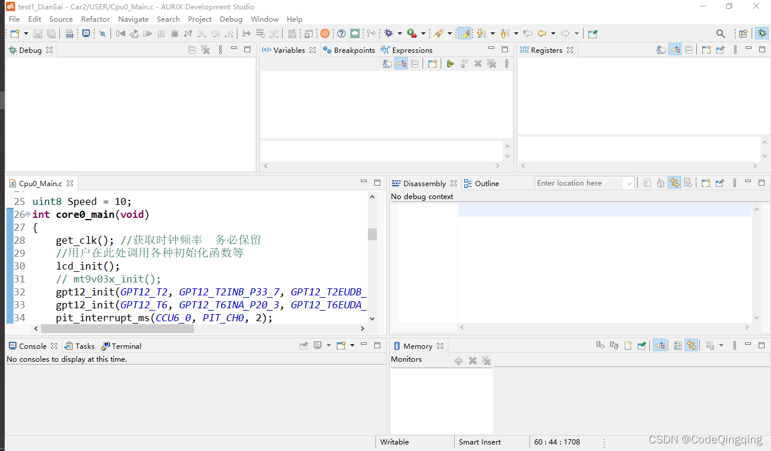Toggle Link with Debug View in Variables panel
Screen dimensions: 771x451
401,63
